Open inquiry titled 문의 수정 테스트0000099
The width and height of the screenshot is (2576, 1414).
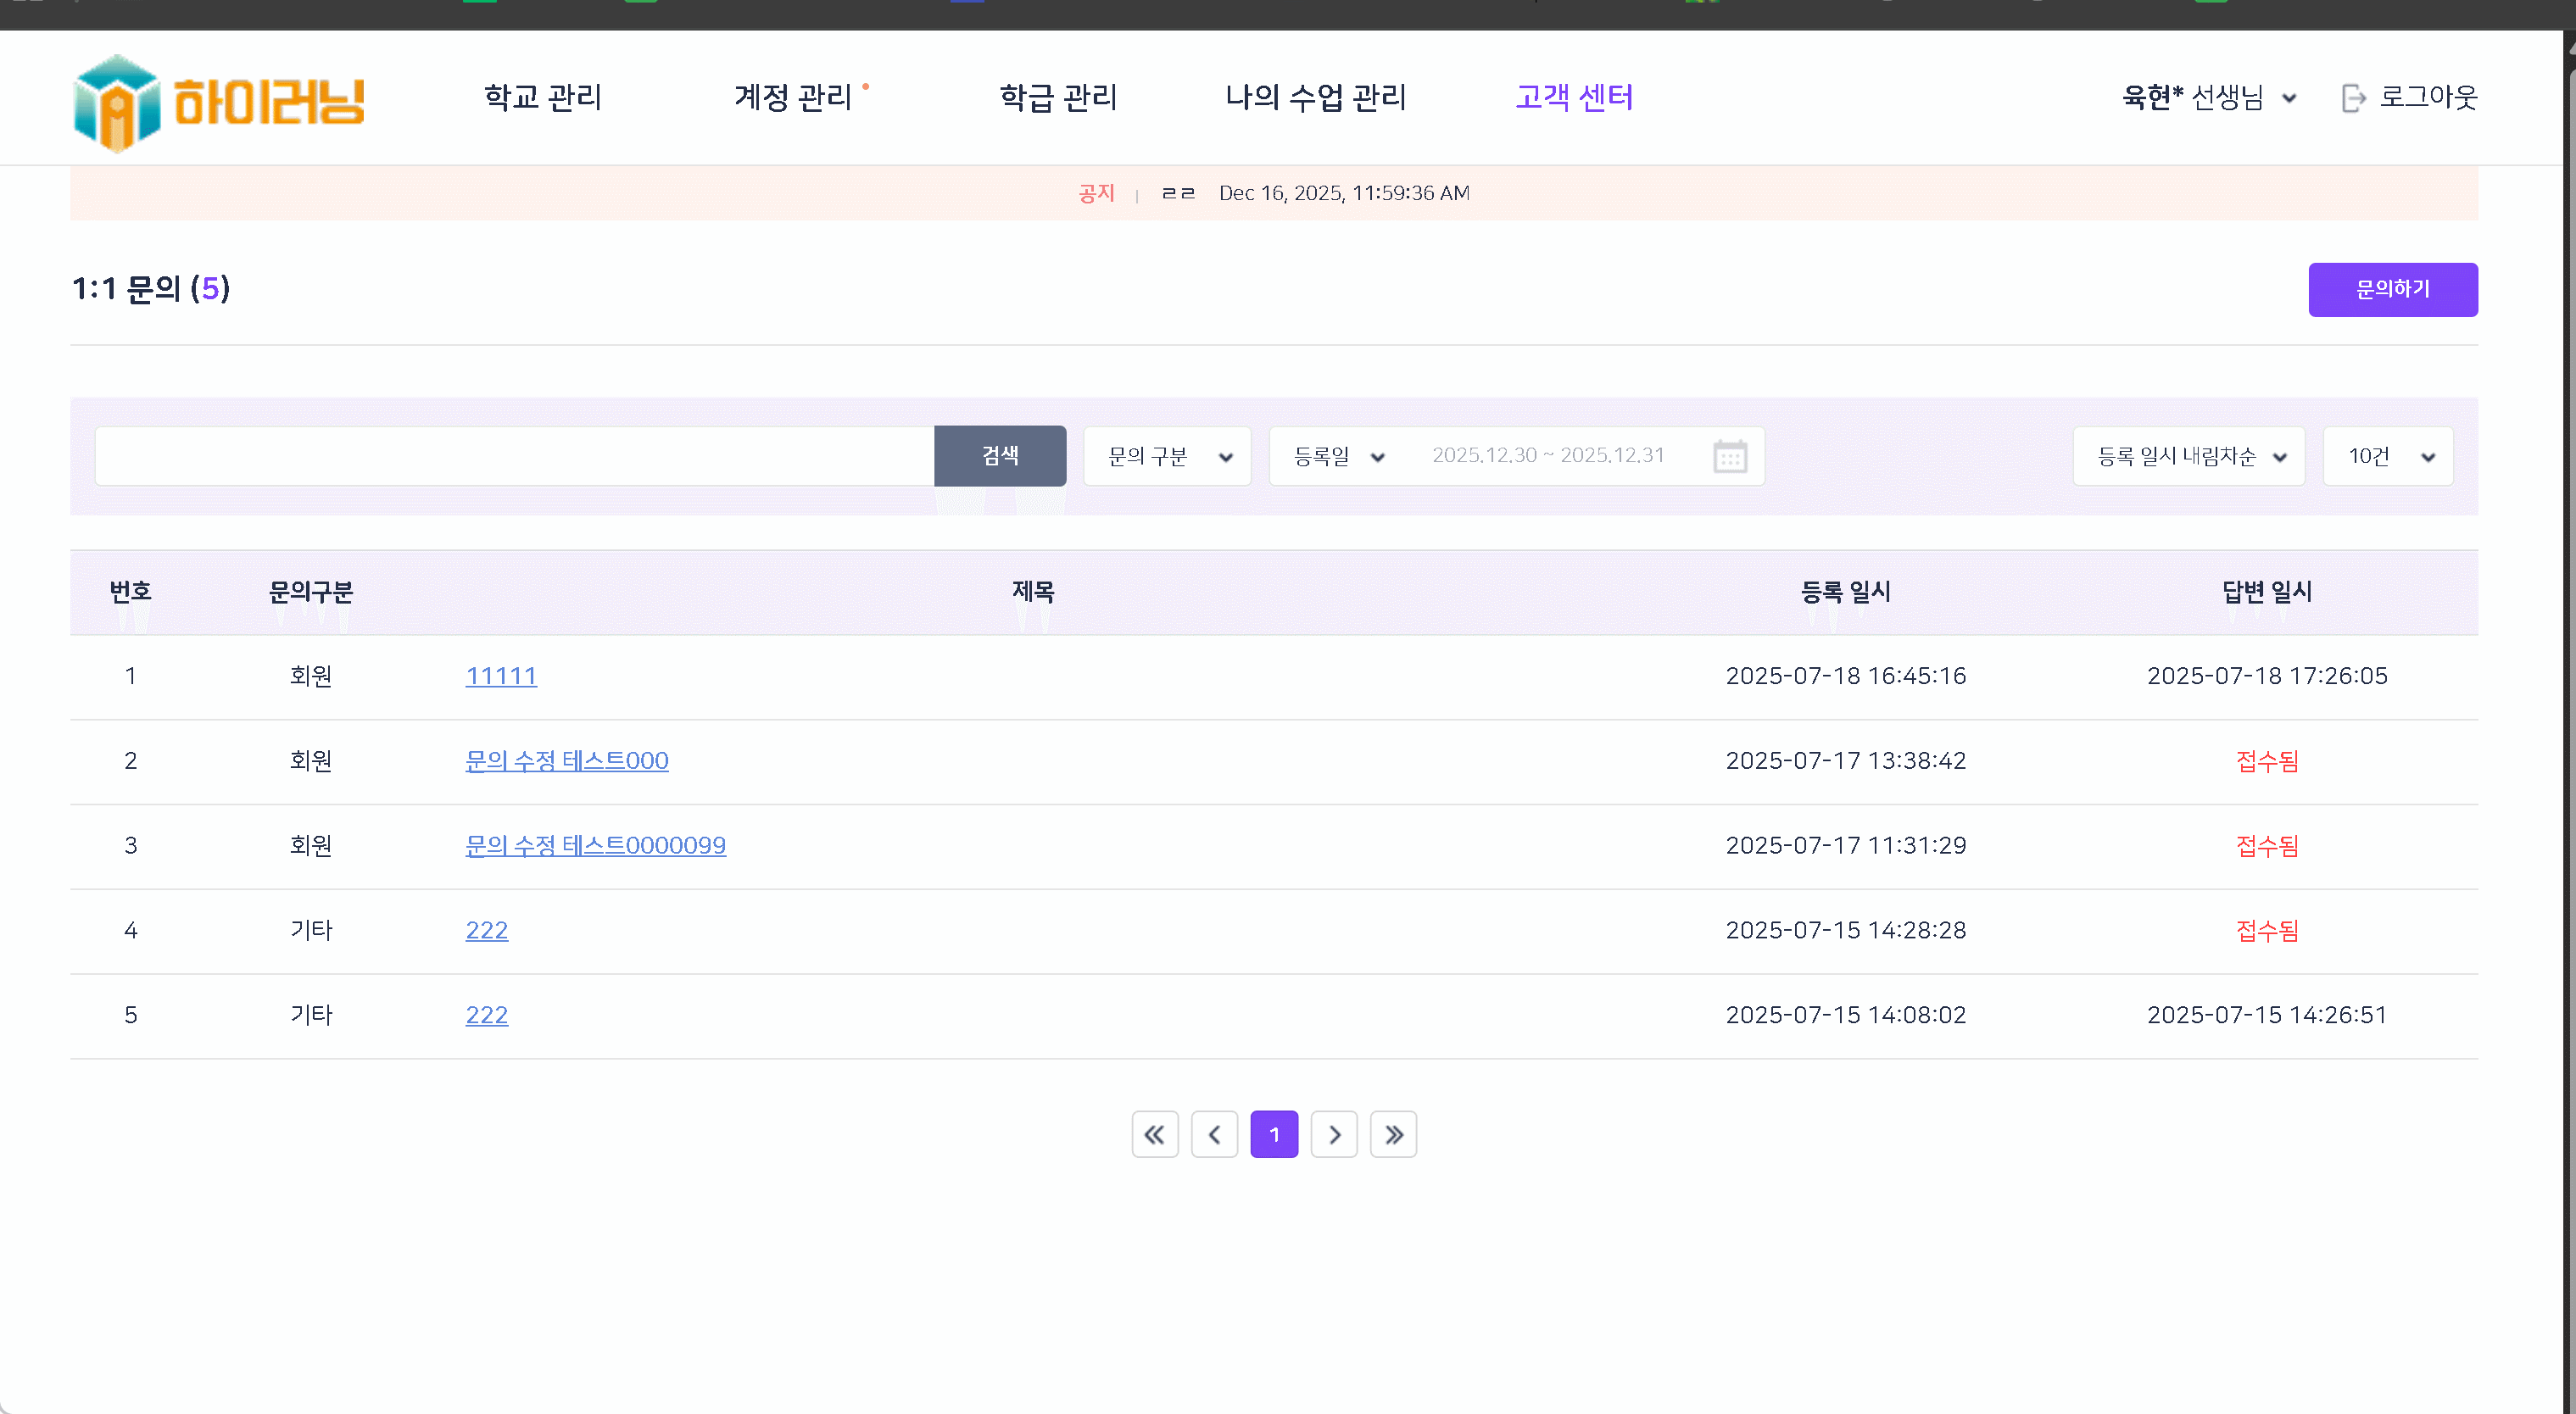point(595,845)
